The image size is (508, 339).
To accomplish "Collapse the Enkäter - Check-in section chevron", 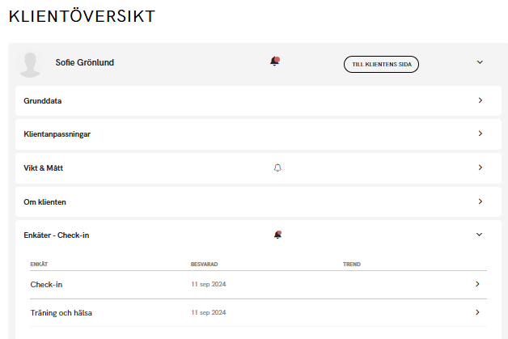I will (479, 235).
